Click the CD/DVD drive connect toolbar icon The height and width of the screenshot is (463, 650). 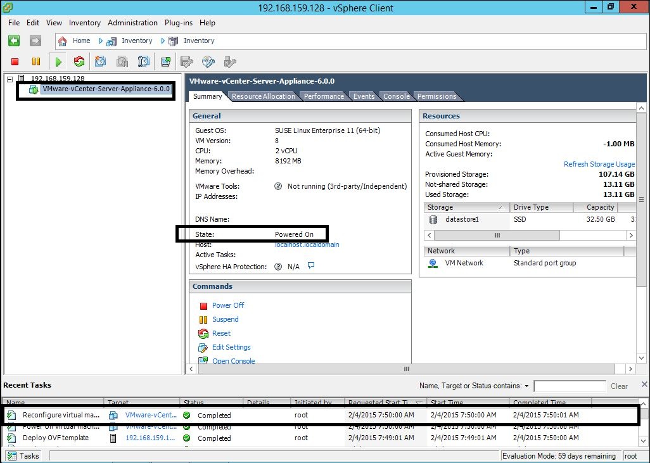(208, 61)
